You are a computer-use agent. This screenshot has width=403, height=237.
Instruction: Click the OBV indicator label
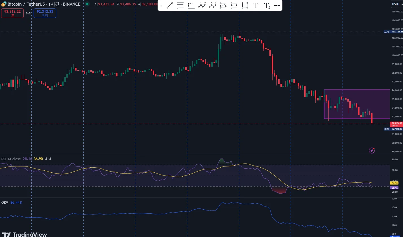[x=5, y=203]
